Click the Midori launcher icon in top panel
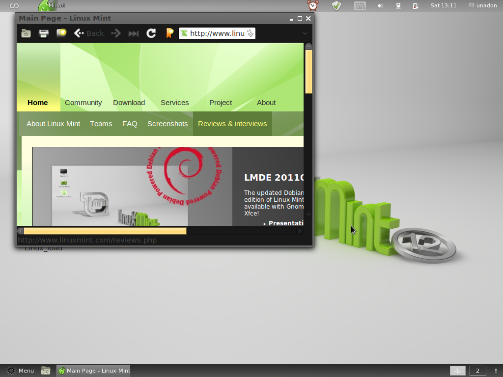 (x=48, y=6)
